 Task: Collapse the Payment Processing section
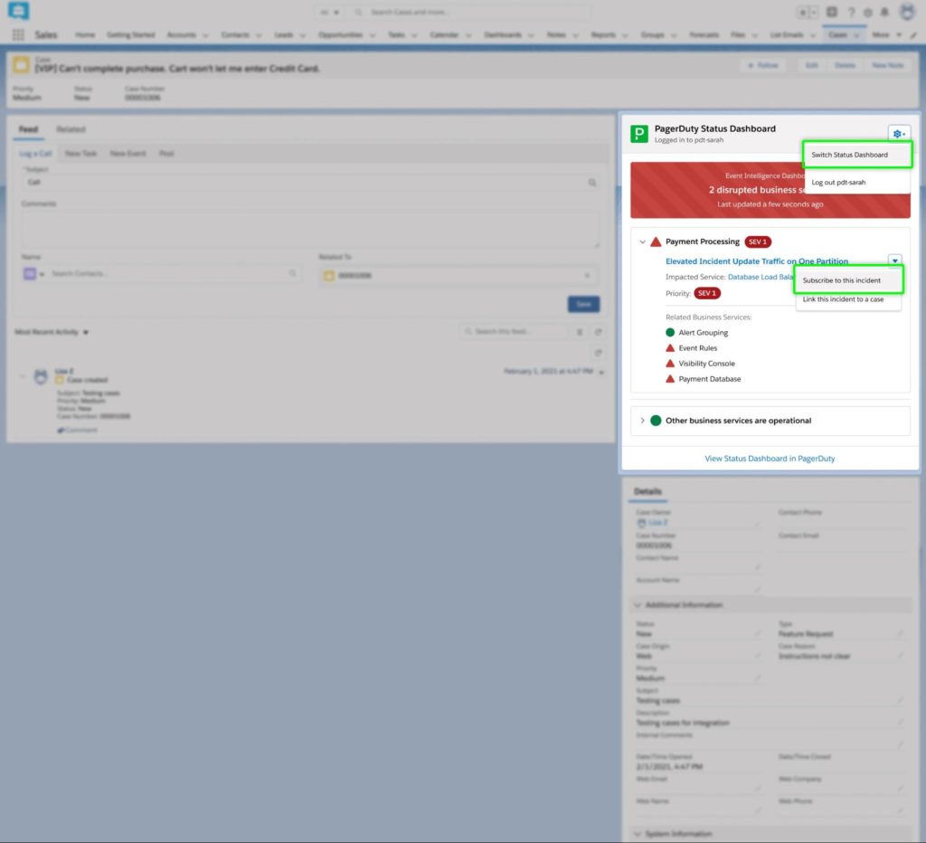click(642, 242)
